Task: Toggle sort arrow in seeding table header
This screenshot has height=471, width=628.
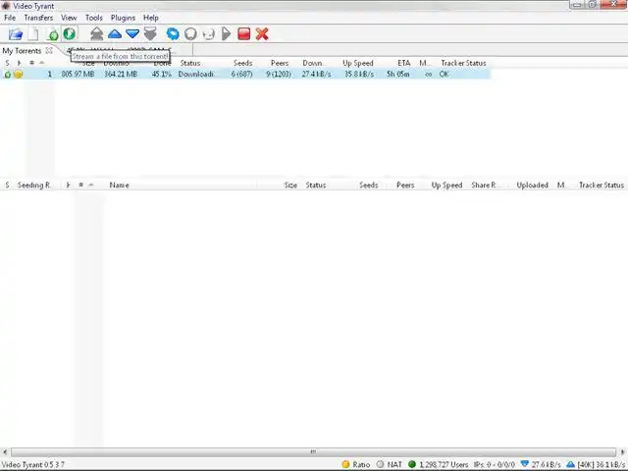Action: tap(91, 185)
